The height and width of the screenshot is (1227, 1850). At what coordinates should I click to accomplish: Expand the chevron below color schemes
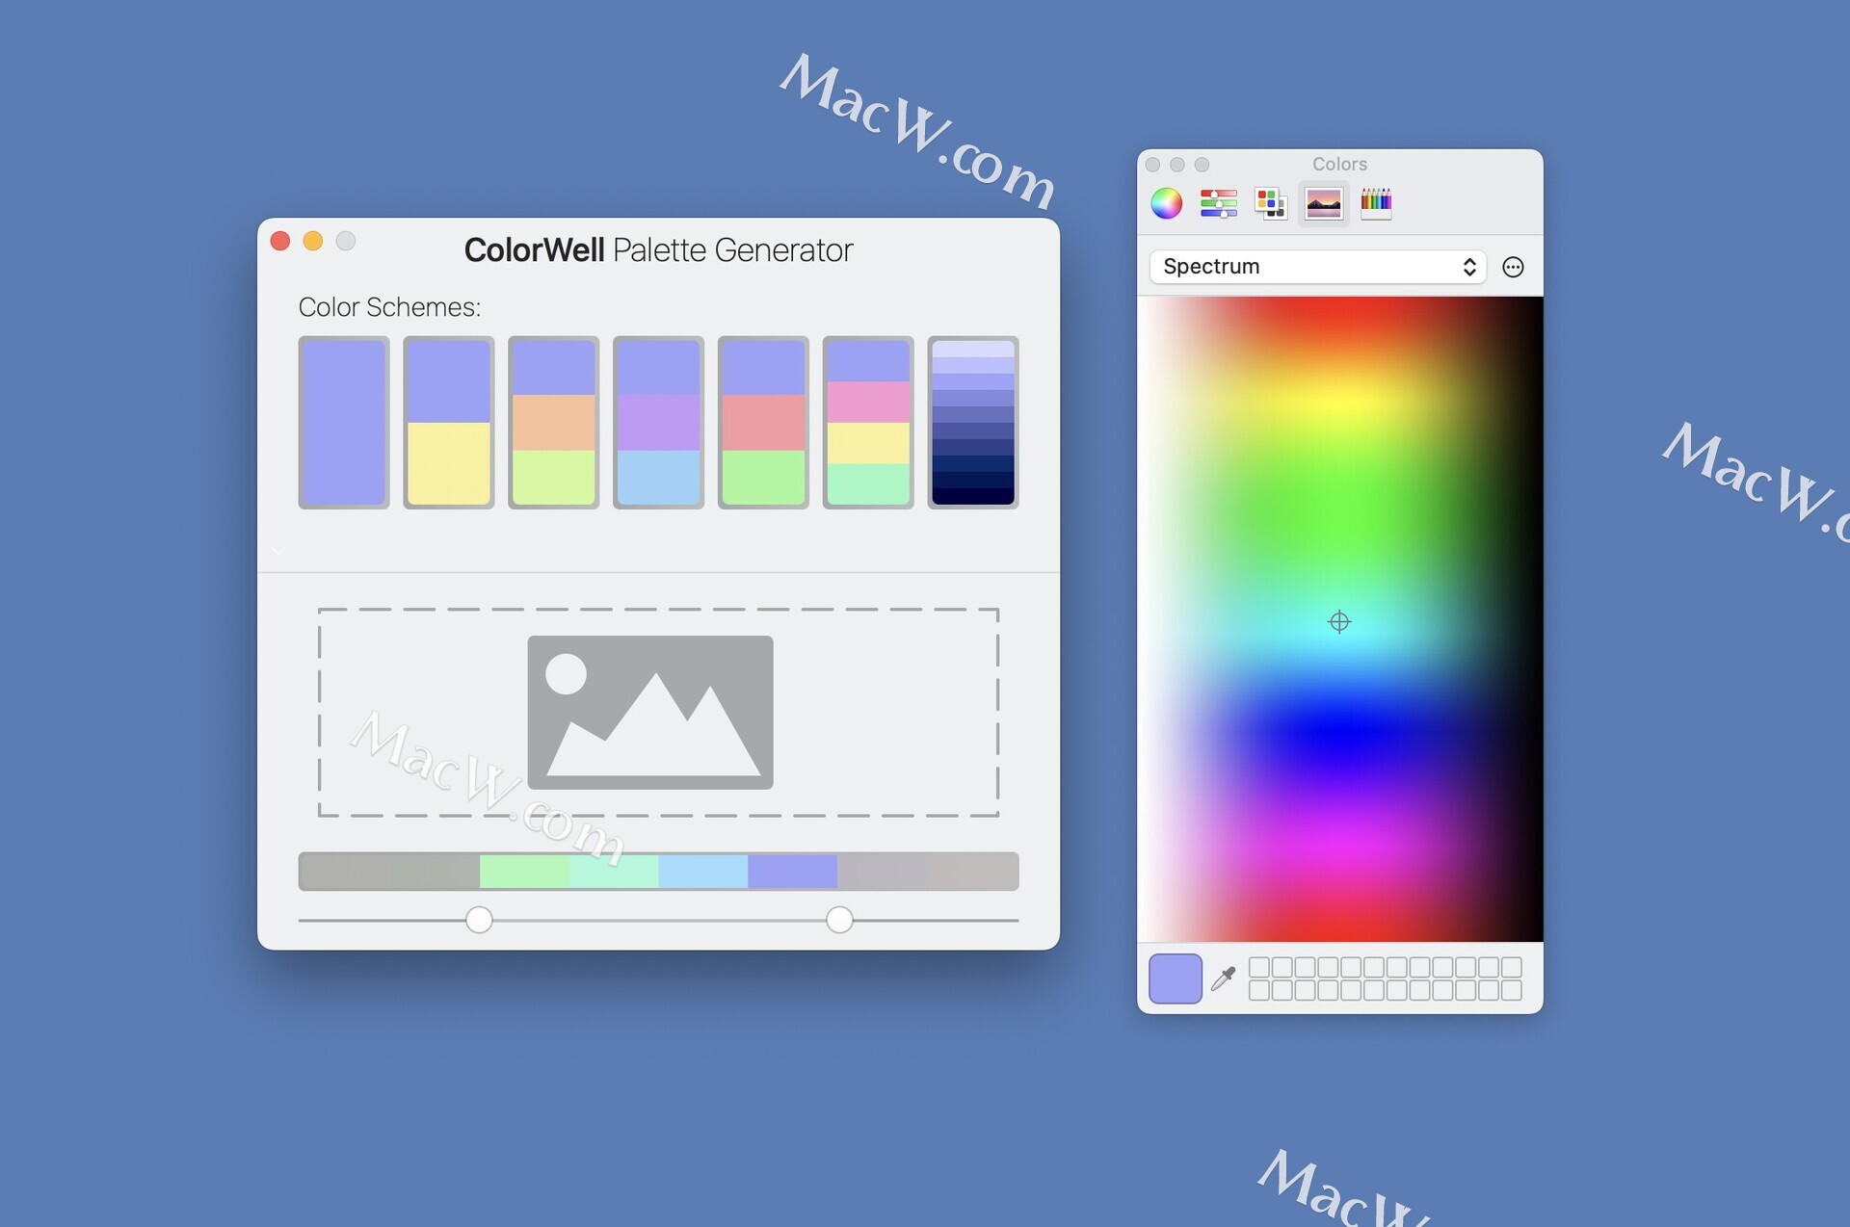coord(278,551)
